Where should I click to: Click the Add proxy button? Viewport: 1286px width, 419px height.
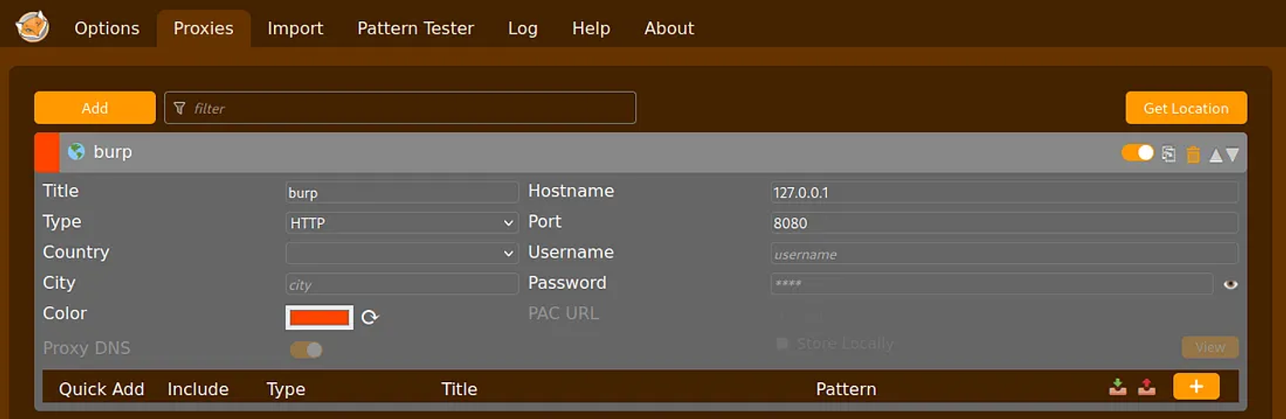point(95,108)
